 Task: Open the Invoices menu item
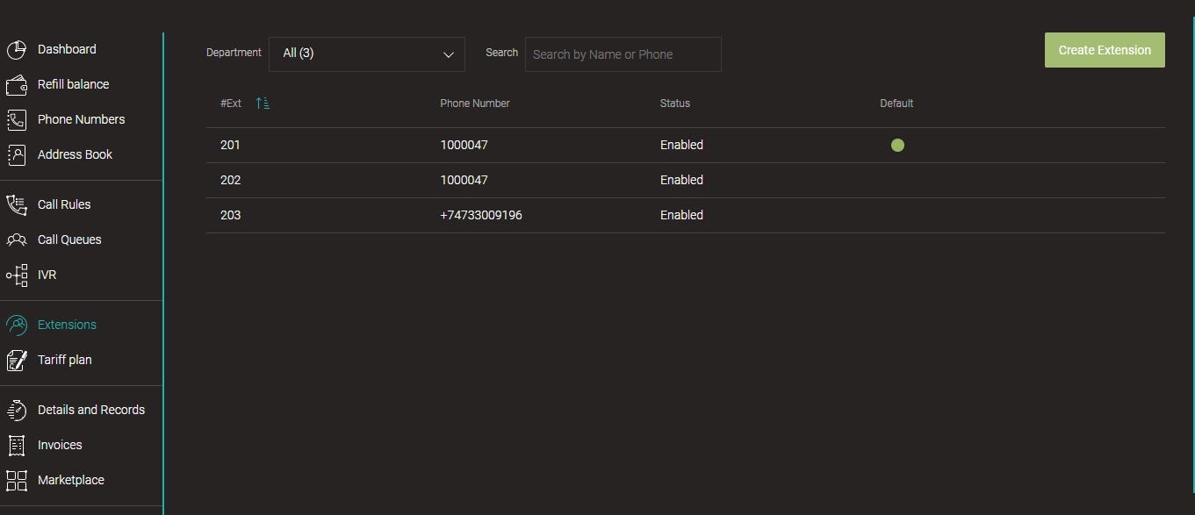click(60, 446)
